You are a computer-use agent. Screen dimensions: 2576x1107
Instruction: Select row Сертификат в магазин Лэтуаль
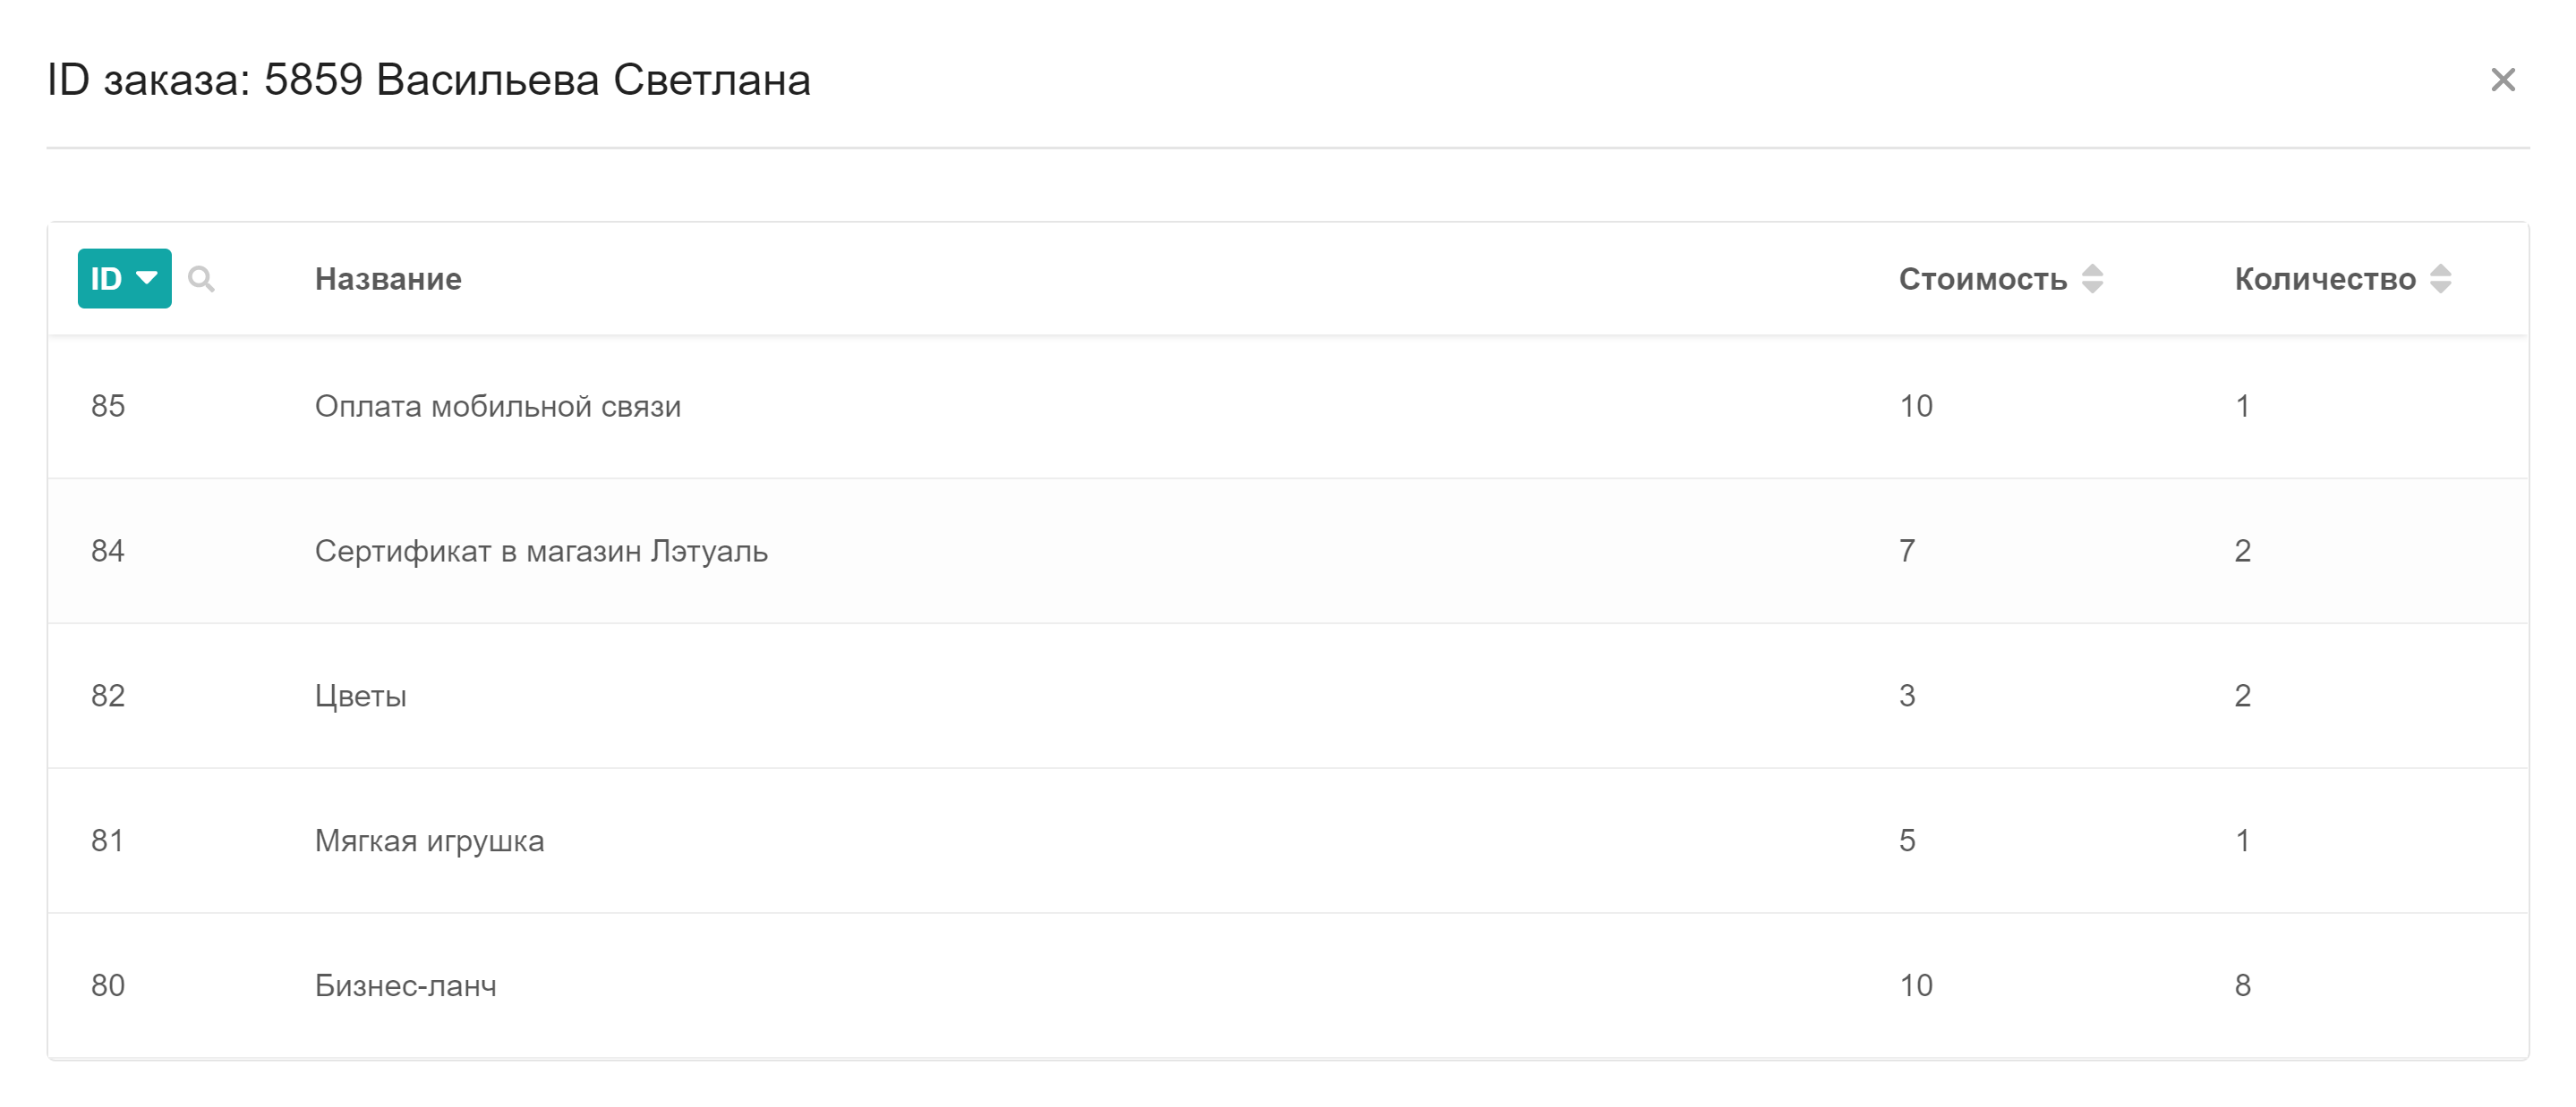click(x=1288, y=552)
